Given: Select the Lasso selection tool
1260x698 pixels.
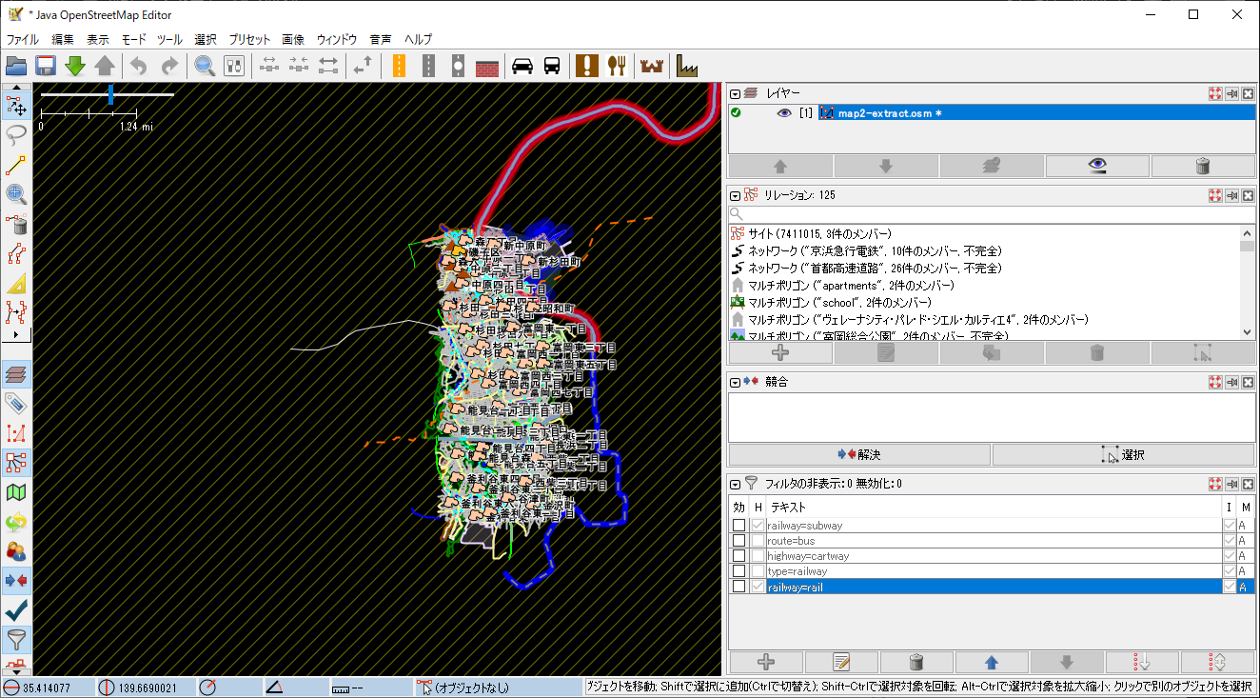Looking at the screenshot, I should (x=16, y=134).
